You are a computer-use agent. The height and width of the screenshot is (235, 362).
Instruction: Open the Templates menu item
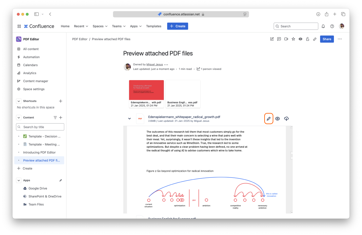pos(154,26)
